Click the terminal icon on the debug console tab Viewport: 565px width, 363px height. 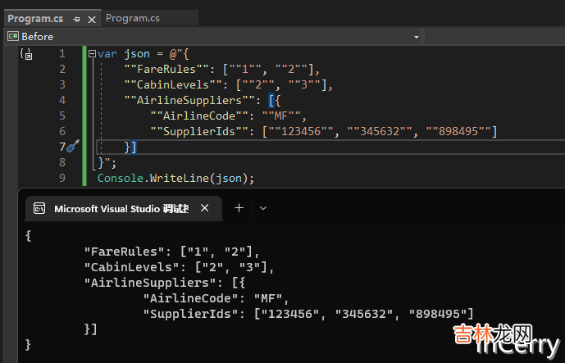[x=39, y=208]
